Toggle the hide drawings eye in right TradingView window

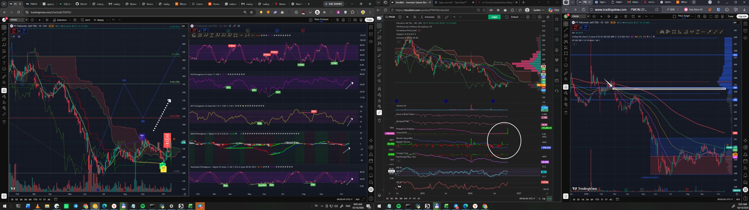[566, 105]
